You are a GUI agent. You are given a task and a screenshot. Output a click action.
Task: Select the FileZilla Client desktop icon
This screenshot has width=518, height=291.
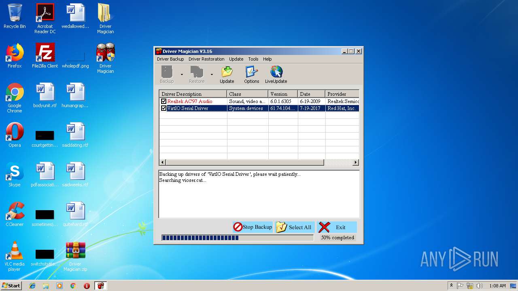point(45,56)
